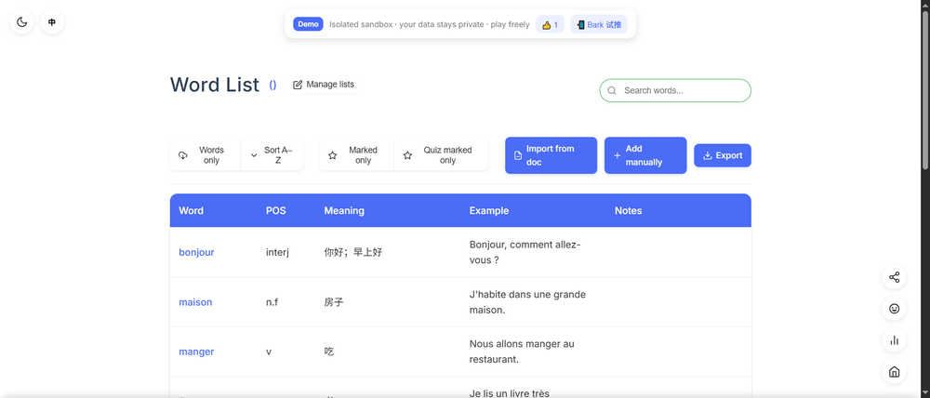Click the meaning 吃
Viewport: 930px width, 398px height.
(x=328, y=352)
